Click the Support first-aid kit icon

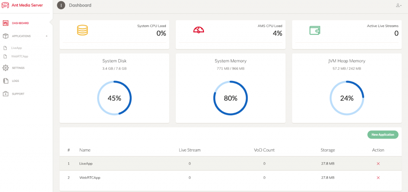coord(6,94)
